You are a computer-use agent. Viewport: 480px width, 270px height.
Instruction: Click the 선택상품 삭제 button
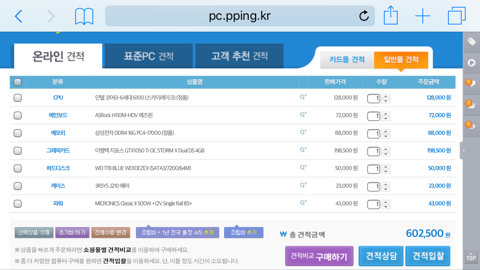click(34, 233)
